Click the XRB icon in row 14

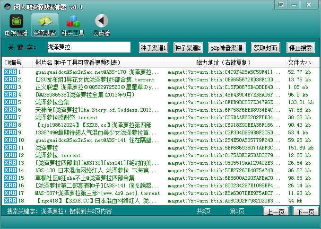[x=10, y=170]
